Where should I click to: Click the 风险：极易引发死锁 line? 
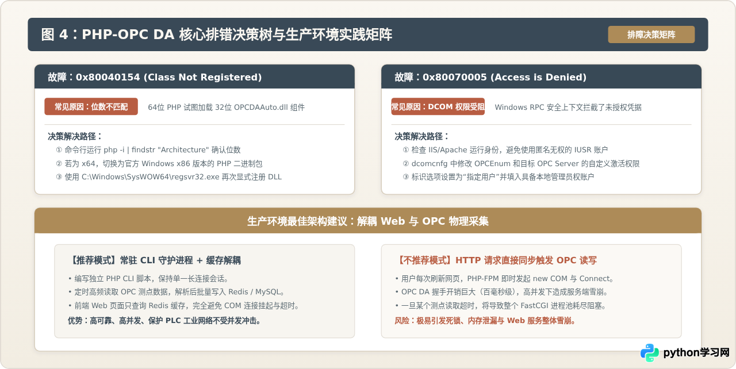tap(485, 321)
